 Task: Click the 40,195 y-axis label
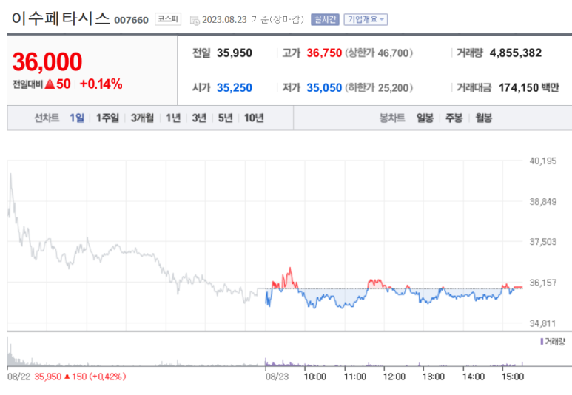click(543, 161)
